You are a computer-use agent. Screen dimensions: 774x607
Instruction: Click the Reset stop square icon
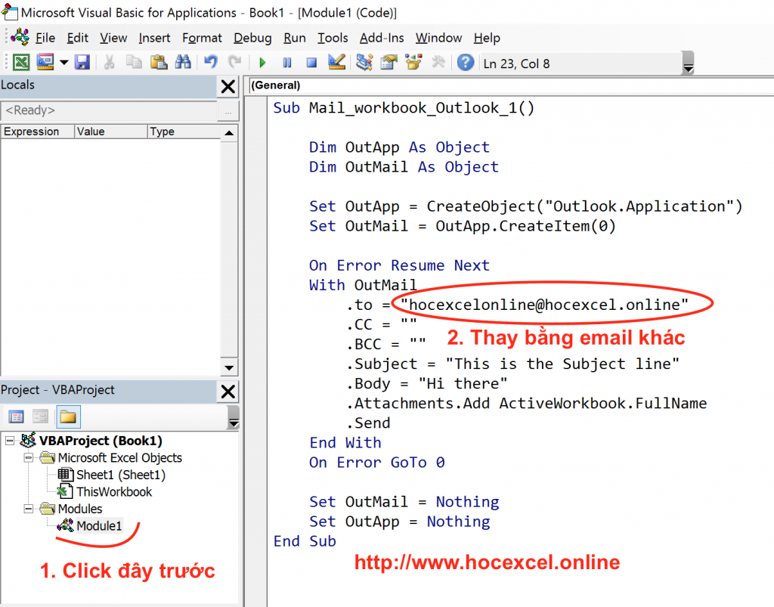coord(311,63)
